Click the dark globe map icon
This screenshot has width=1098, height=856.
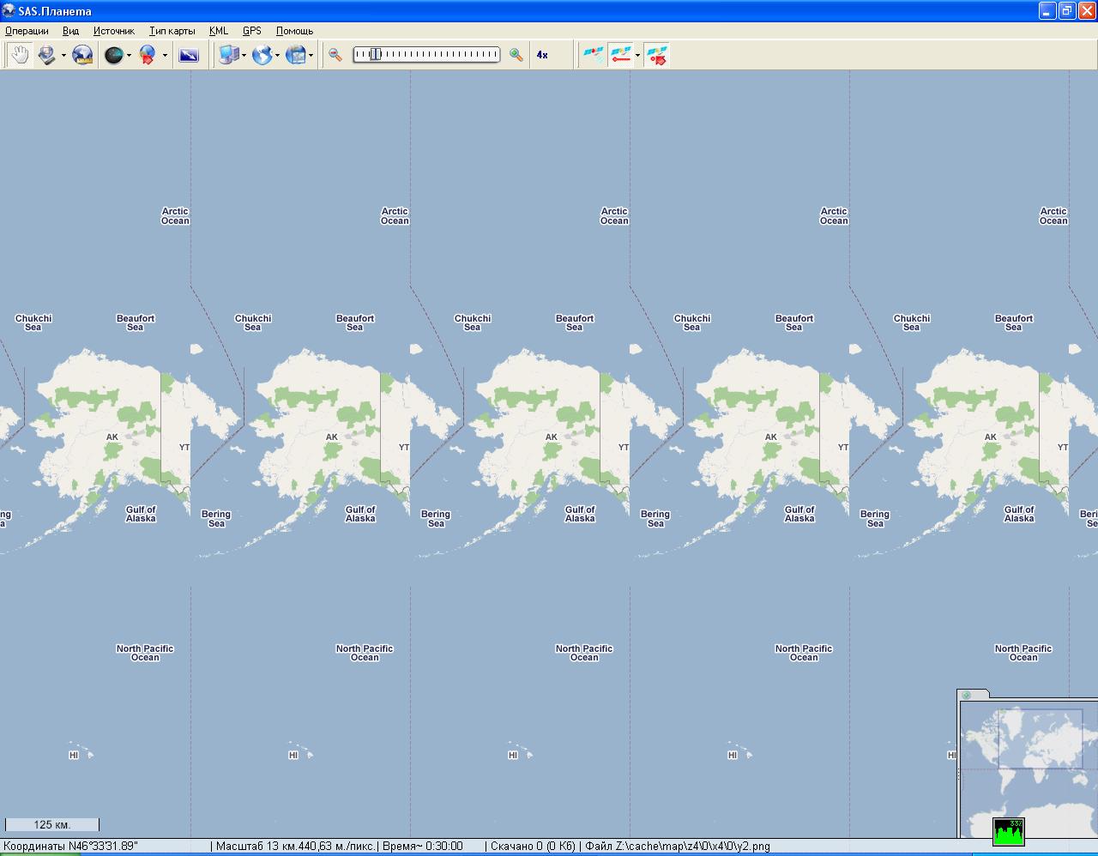[113, 55]
